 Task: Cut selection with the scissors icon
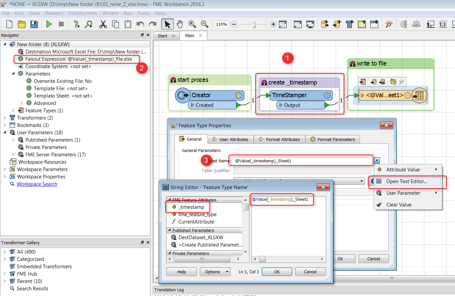point(103,24)
